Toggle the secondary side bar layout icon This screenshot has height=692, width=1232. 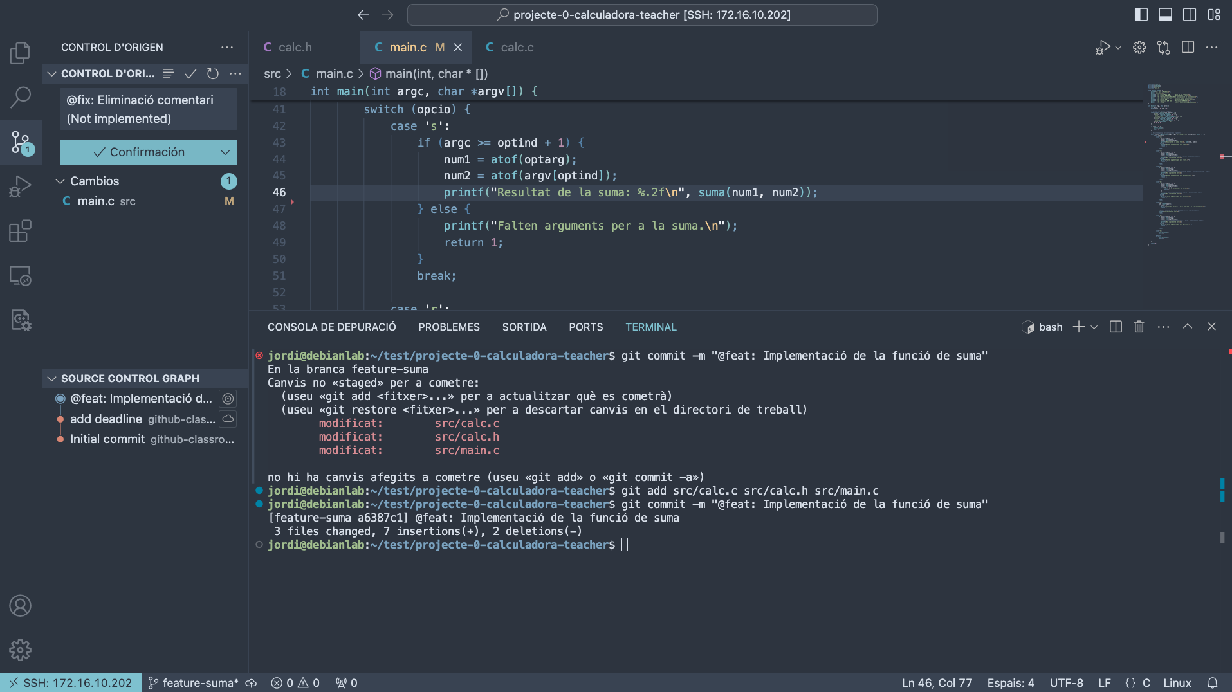coord(1190,14)
